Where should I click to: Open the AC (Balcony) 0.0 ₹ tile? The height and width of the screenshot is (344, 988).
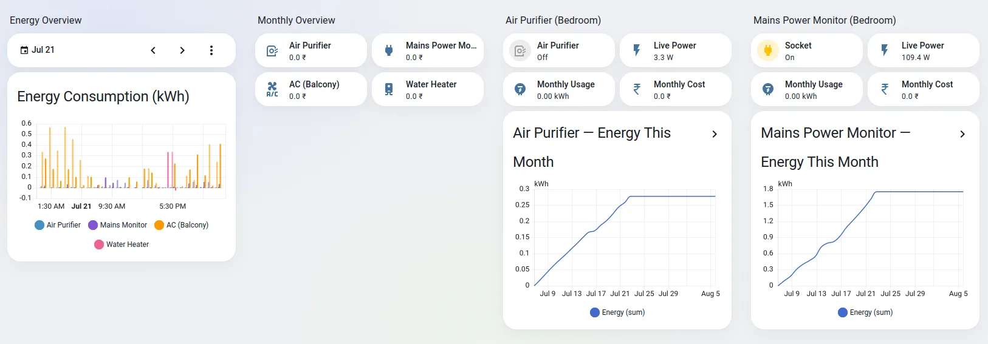(x=311, y=89)
